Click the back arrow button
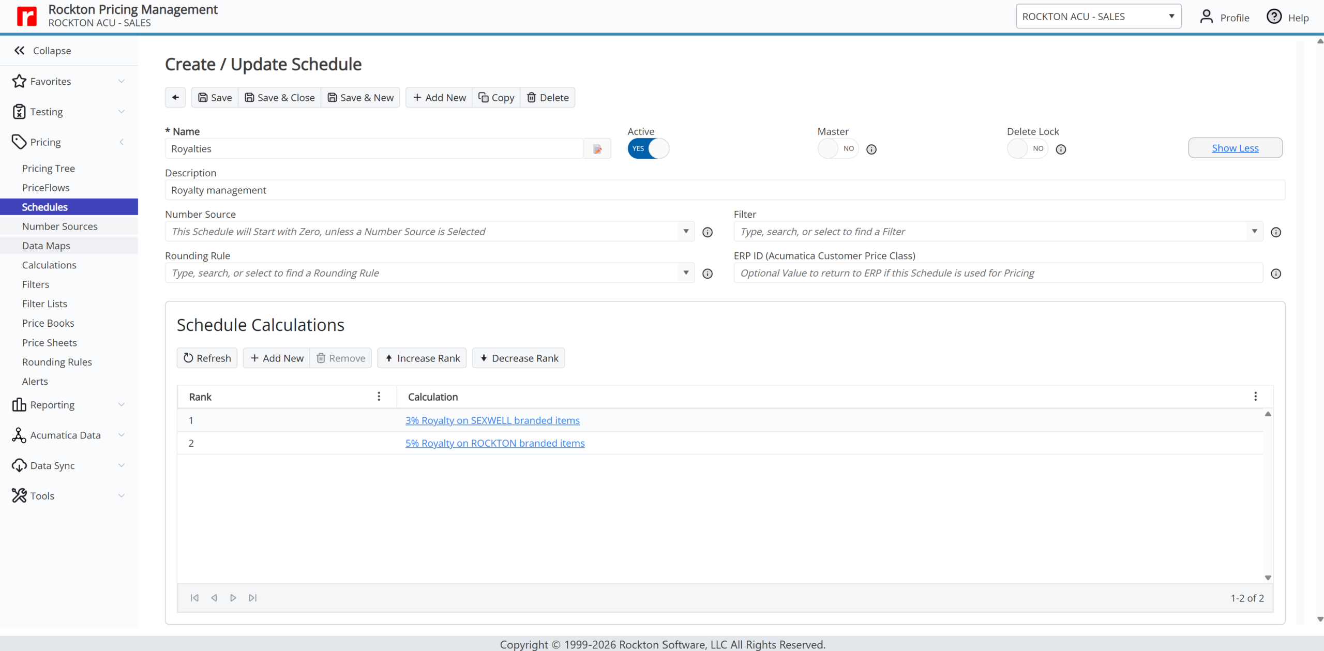The width and height of the screenshot is (1324, 651). coord(175,97)
